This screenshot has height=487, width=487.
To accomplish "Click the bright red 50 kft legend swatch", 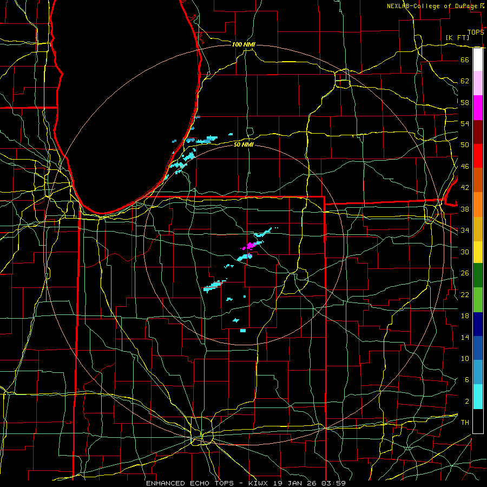I will [x=478, y=156].
